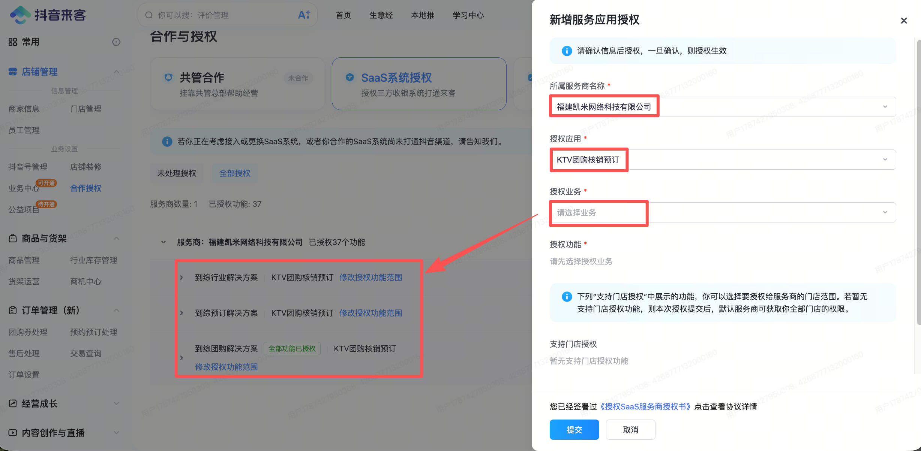The height and width of the screenshot is (451, 921).
Task: Click the 内容创作与直播 video icon
Action: click(13, 433)
